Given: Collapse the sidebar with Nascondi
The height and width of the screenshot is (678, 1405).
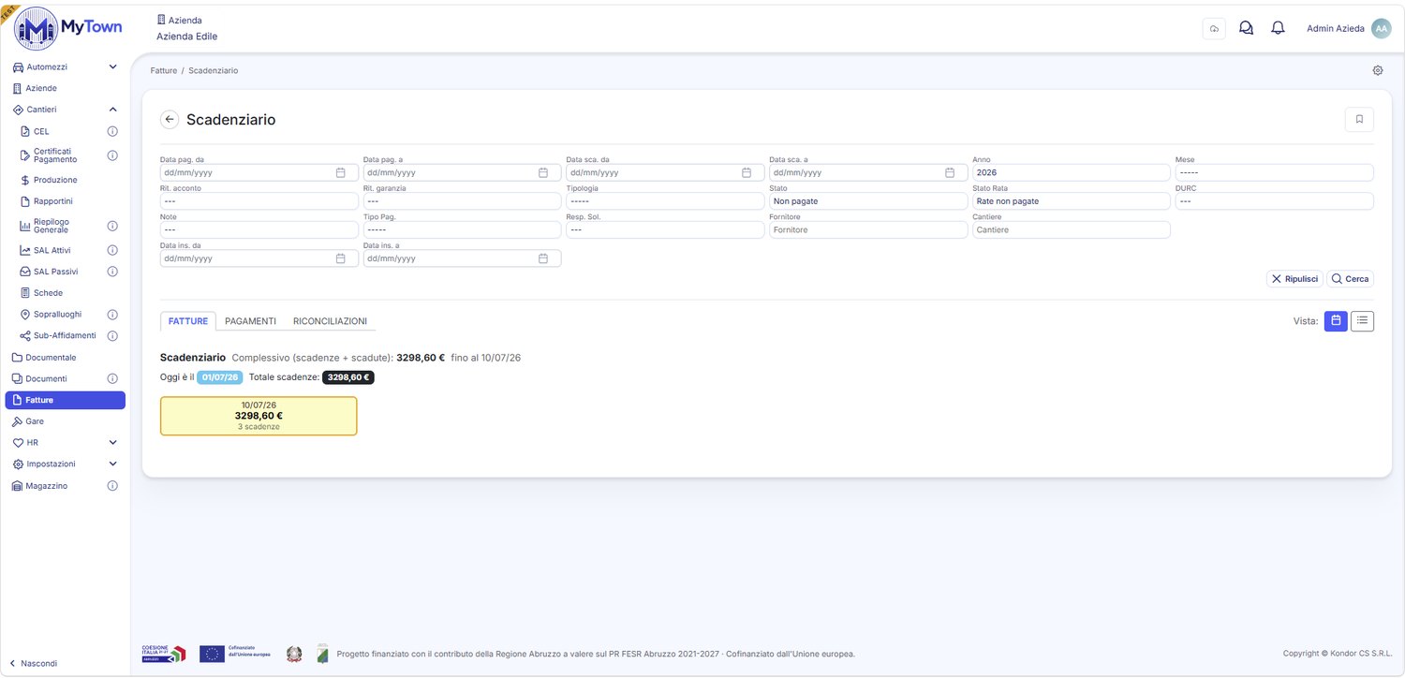Looking at the screenshot, I should coord(33,663).
